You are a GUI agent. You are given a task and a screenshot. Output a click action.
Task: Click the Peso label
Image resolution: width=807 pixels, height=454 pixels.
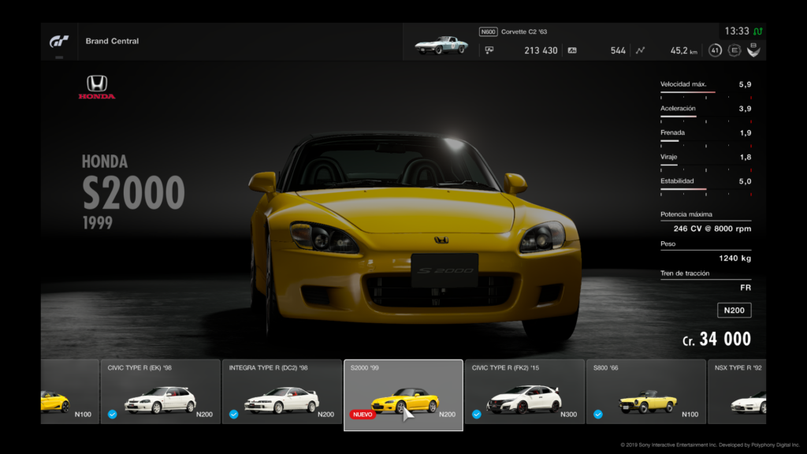click(x=668, y=244)
